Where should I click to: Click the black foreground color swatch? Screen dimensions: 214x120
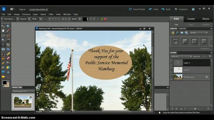coord(5,82)
